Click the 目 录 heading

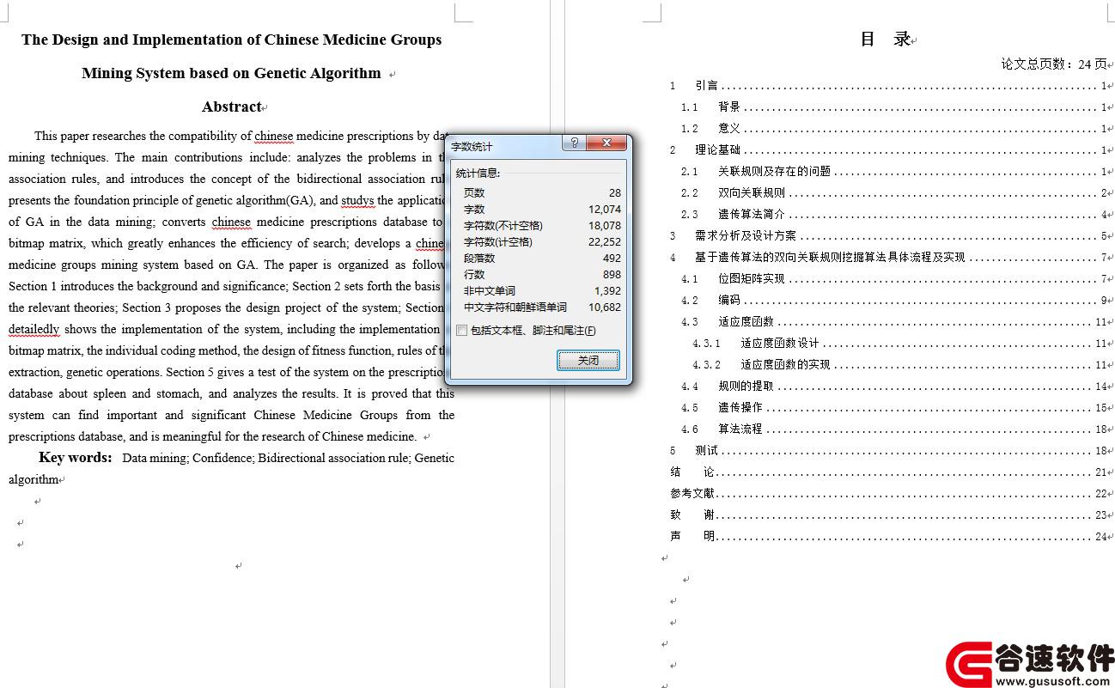[x=886, y=39]
